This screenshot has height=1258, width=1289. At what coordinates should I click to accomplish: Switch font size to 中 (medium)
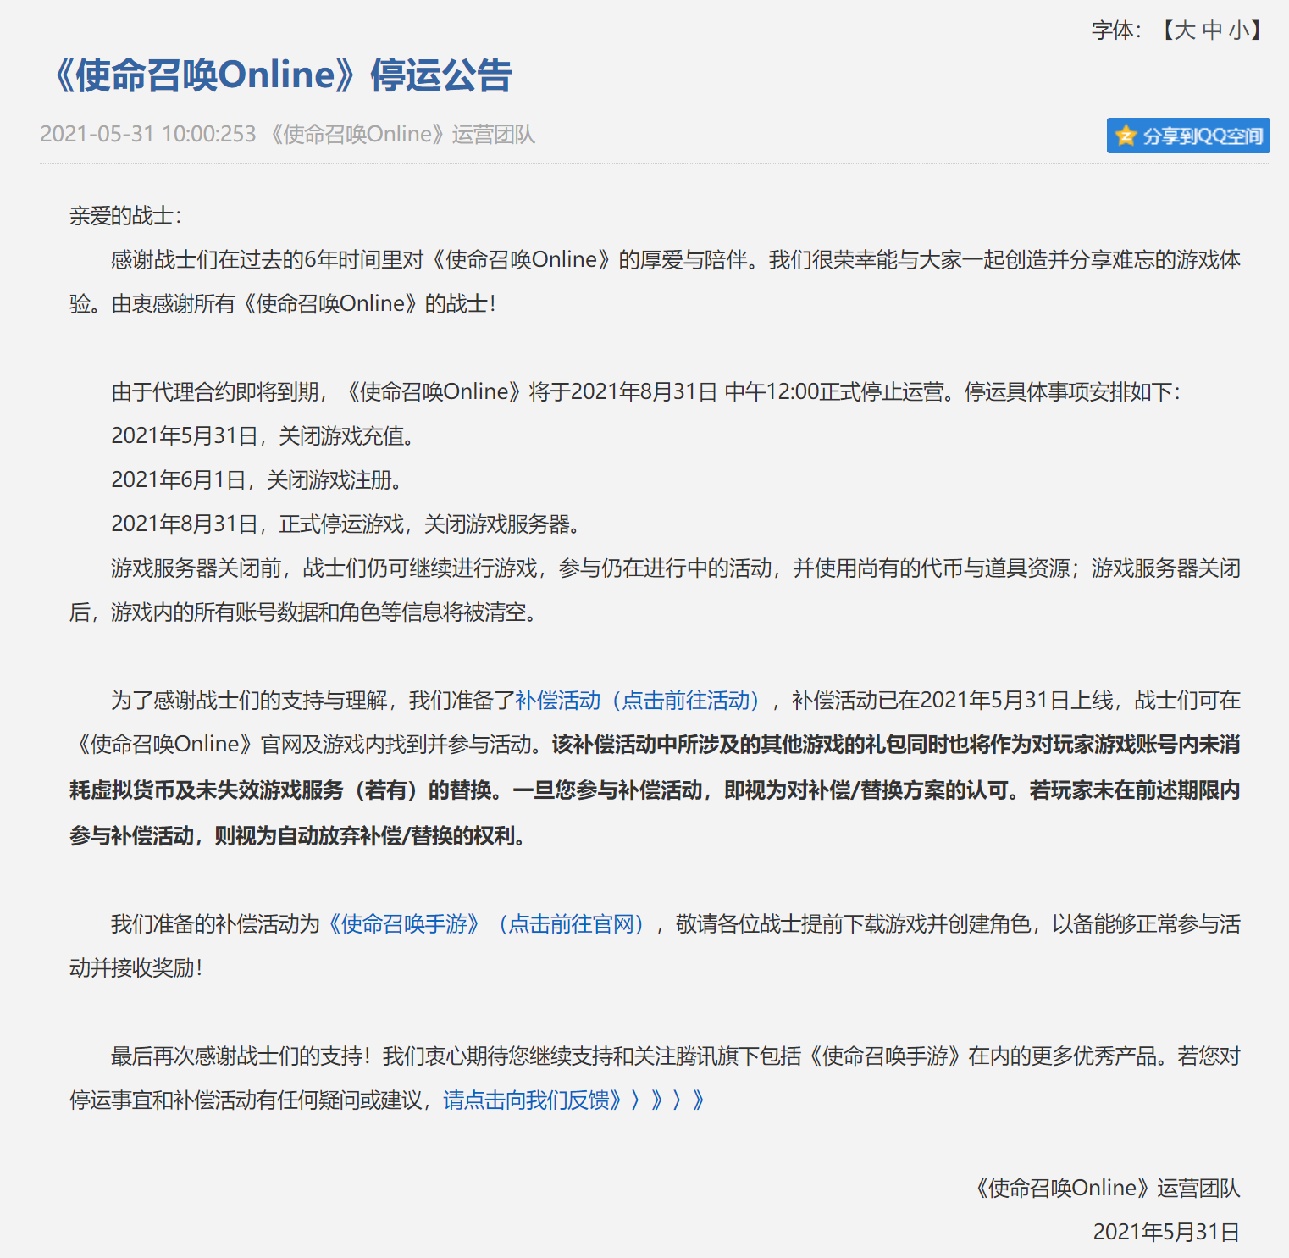tap(1212, 30)
